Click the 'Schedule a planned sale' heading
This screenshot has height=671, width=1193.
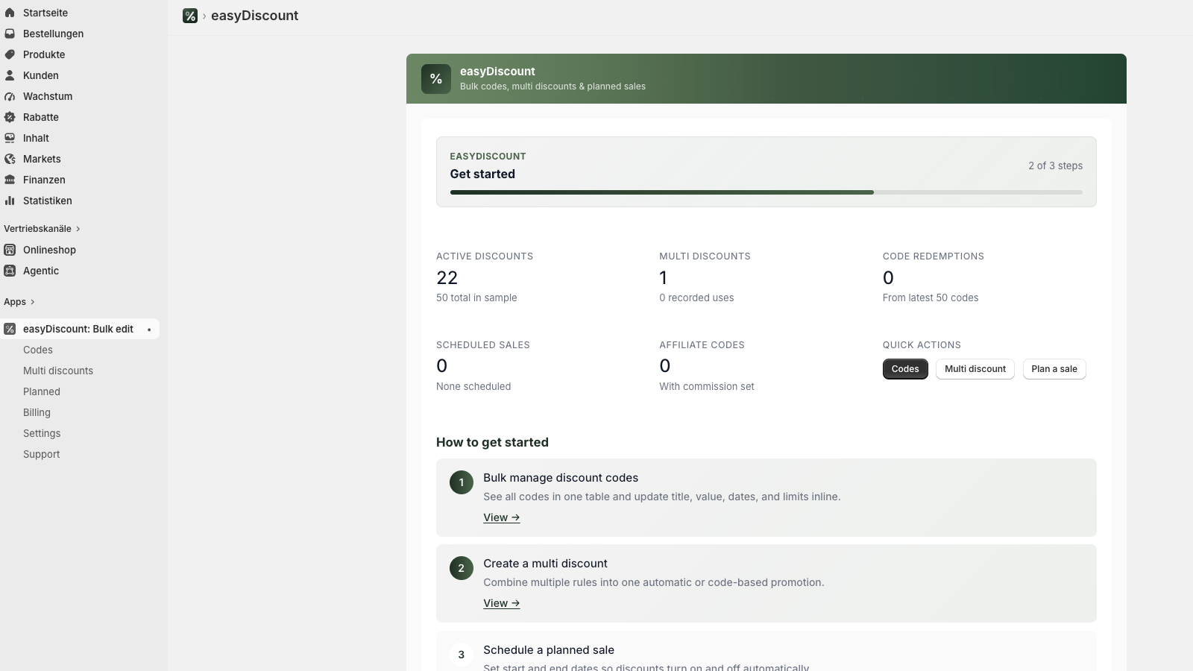tap(549, 650)
